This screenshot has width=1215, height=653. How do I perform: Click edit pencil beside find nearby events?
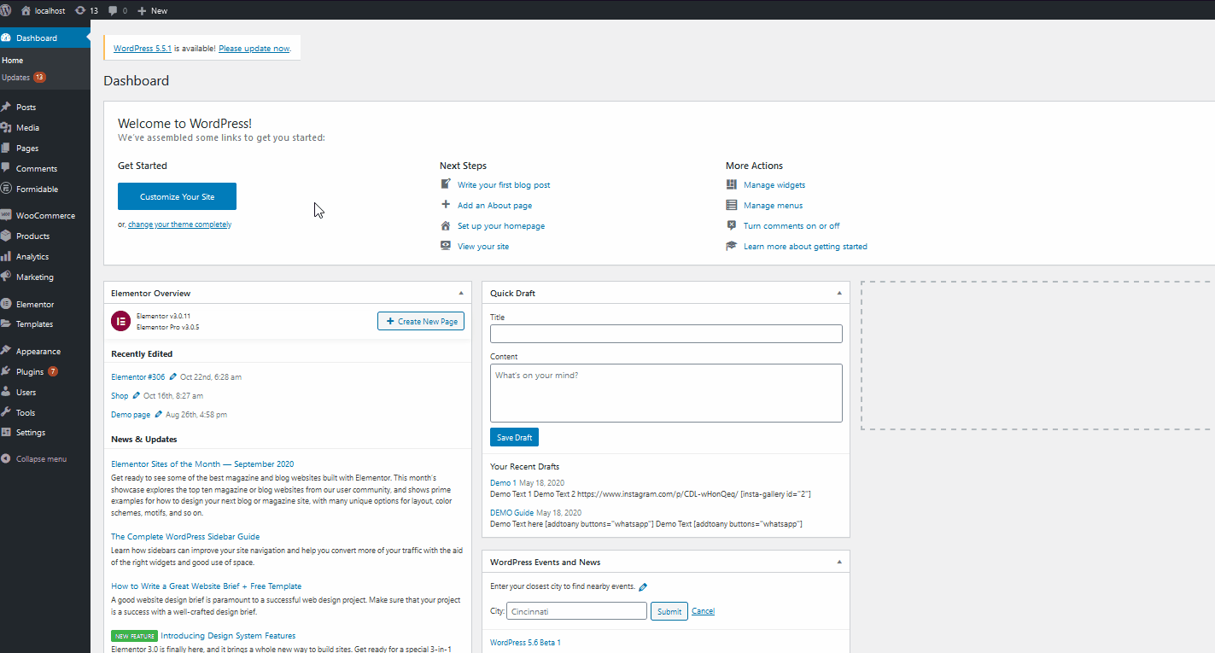pos(643,586)
